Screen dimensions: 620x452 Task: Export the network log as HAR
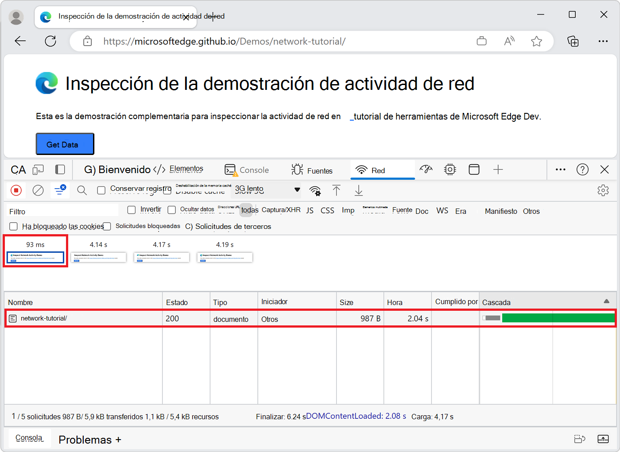click(358, 190)
